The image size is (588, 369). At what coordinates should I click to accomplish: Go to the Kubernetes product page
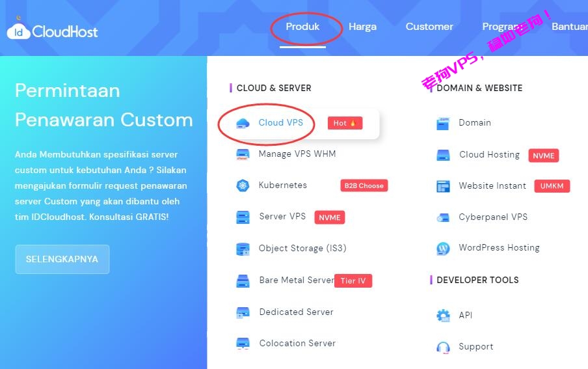(283, 185)
